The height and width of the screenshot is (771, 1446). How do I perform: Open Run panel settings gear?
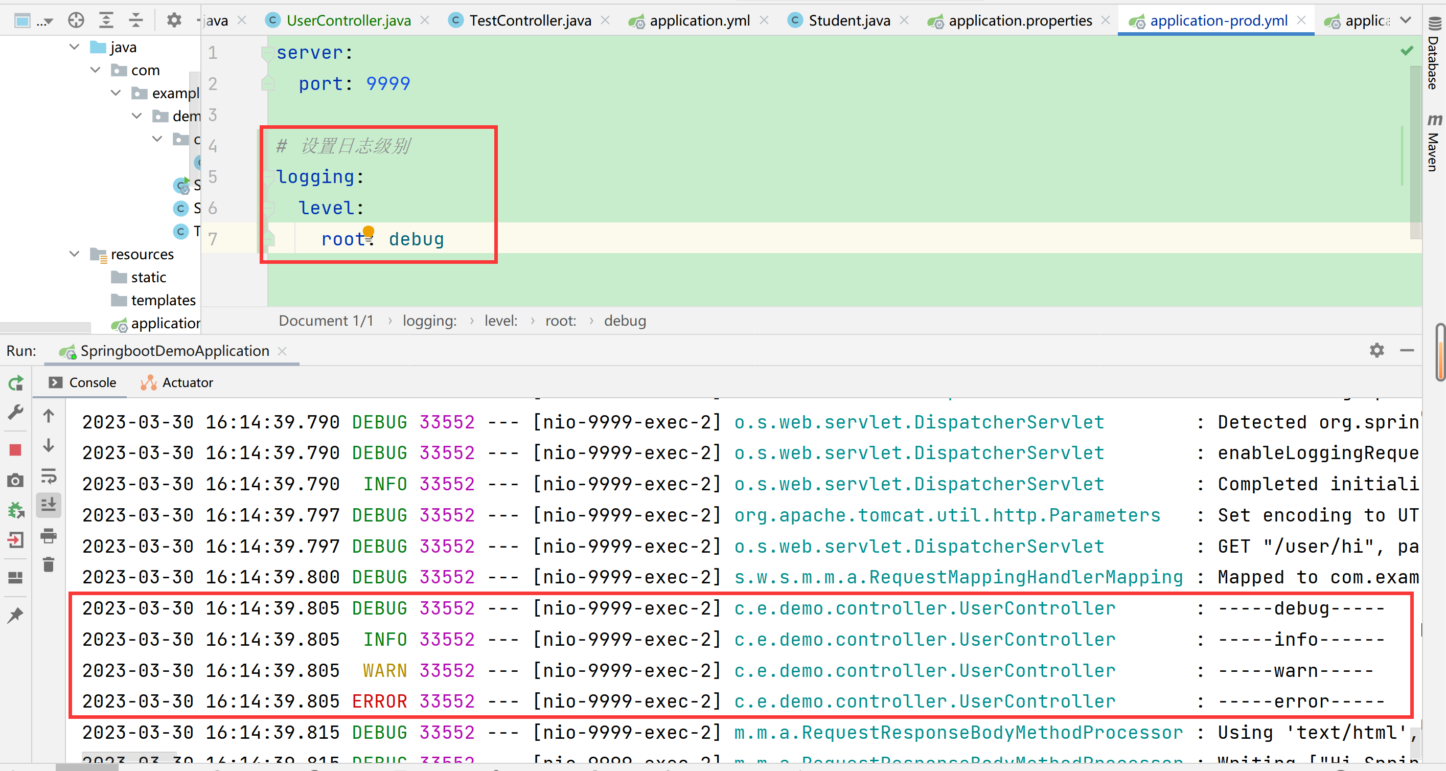coord(1376,350)
